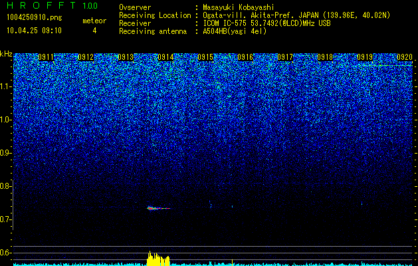Click the ICOM IC-575 receiver text
This screenshot has height=266, width=418.
tap(266, 23)
